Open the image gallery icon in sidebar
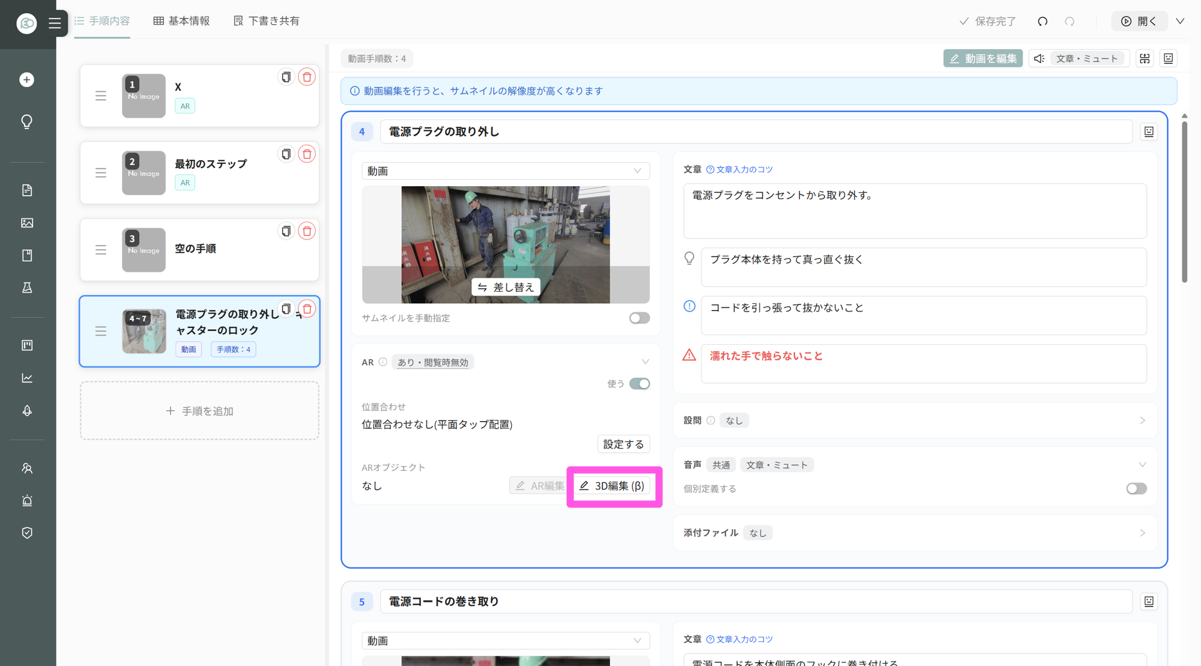 coord(27,223)
